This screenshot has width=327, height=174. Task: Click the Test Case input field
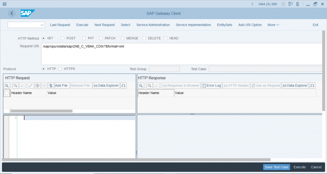click(265, 69)
